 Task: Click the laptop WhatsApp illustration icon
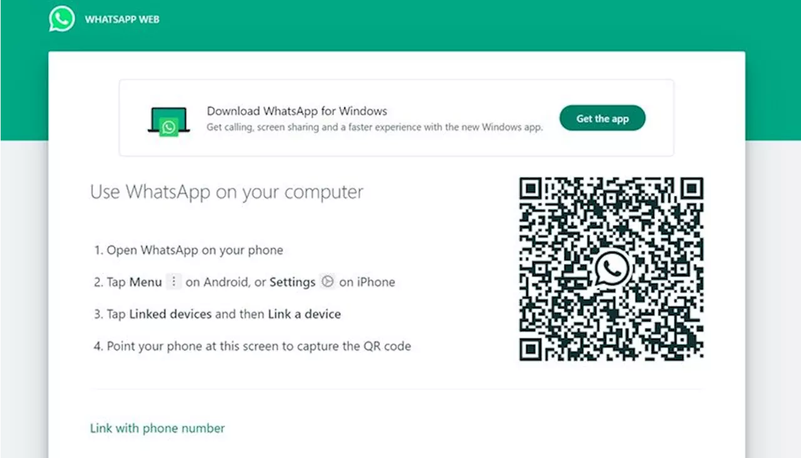168,121
